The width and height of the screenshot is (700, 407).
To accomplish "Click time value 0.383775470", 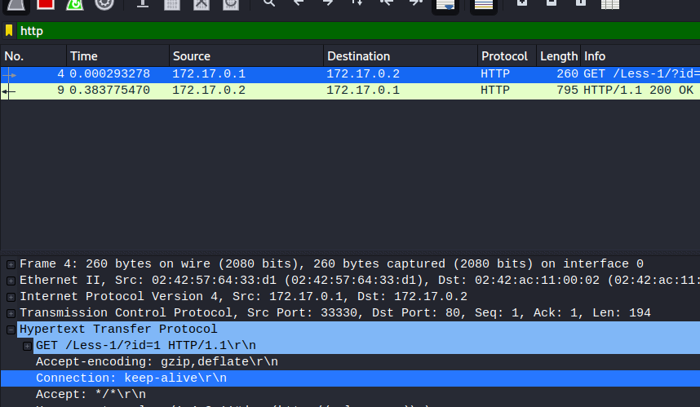I will (x=110, y=91).
